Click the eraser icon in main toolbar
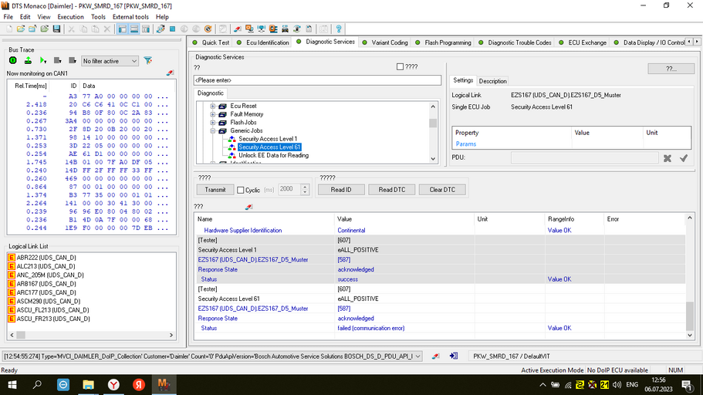The image size is (703, 395). [237, 29]
